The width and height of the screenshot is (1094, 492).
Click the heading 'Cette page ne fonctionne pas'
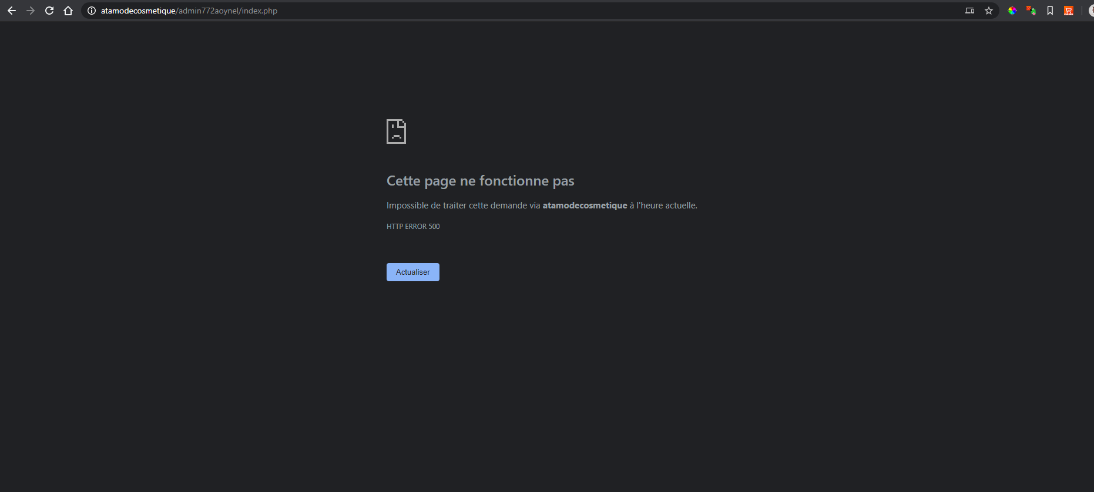(481, 181)
